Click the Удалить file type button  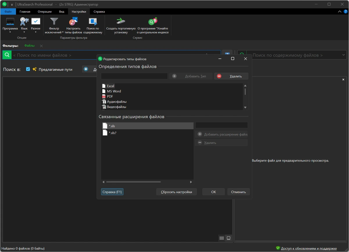[x=232, y=76]
